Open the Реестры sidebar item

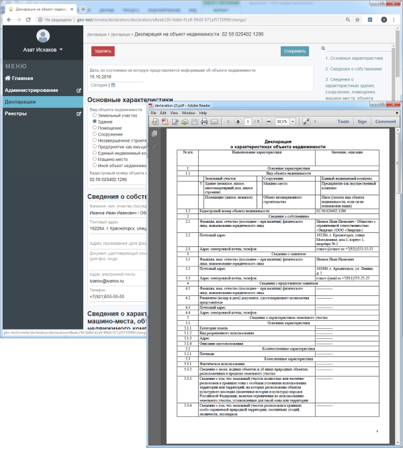[43, 113]
